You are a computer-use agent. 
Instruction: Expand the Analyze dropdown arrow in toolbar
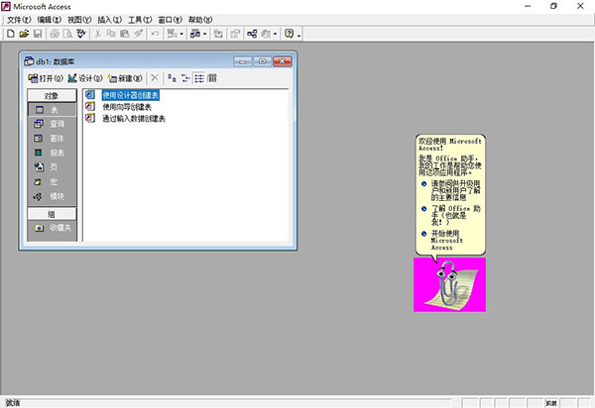[204, 34]
